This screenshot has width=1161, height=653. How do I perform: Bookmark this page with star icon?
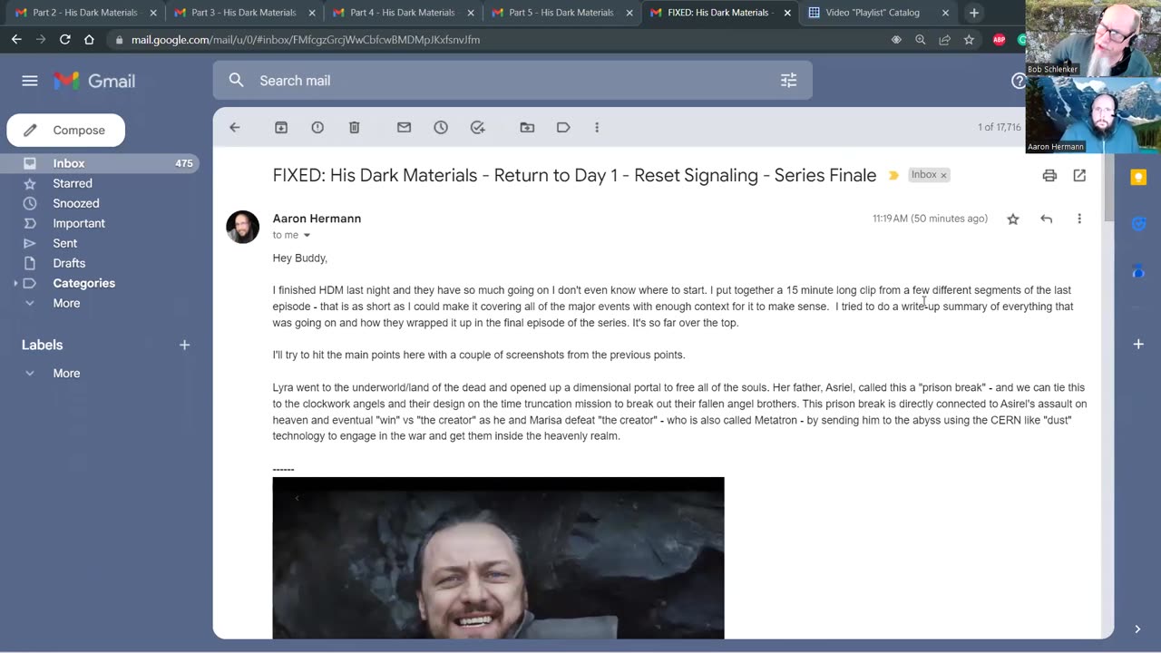[x=969, y=40]
